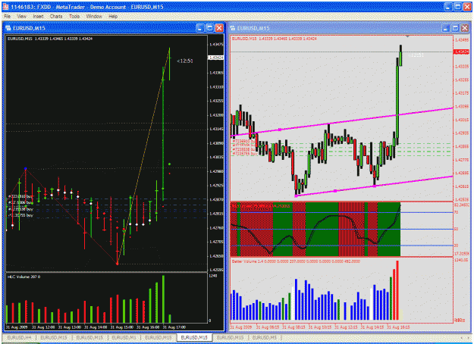The height and width of the screenshot is (344, 474).
Task: Open the Charts menu
Action: click(56, 17)
